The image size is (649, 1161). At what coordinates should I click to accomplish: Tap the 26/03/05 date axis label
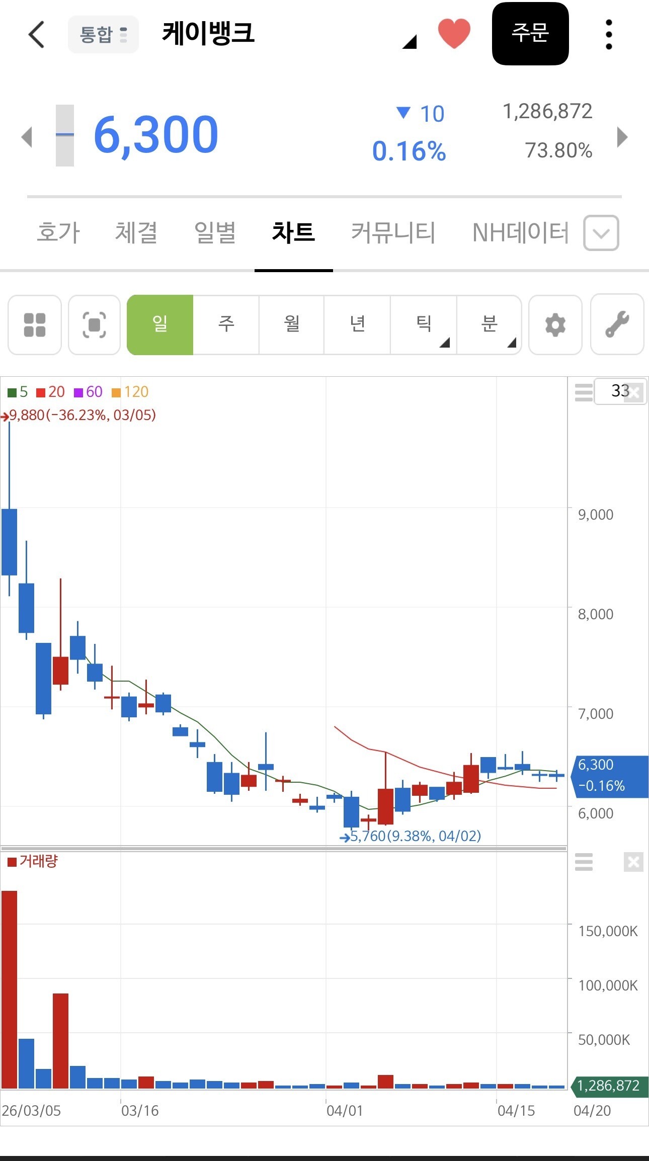click(31, 1111)
